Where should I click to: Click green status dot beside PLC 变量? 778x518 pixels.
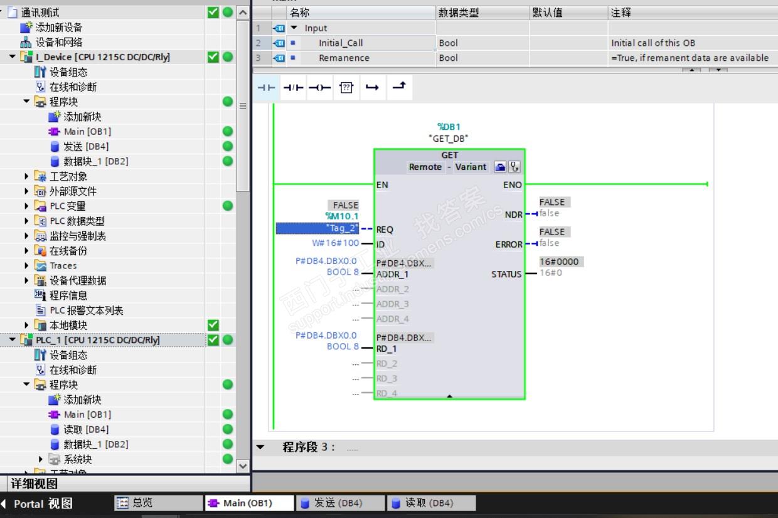(x=228, y=206)
